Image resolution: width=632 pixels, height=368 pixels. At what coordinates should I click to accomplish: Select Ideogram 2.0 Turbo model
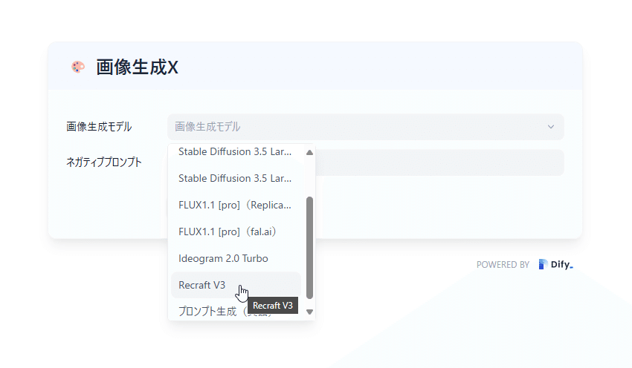coord(236,258)
